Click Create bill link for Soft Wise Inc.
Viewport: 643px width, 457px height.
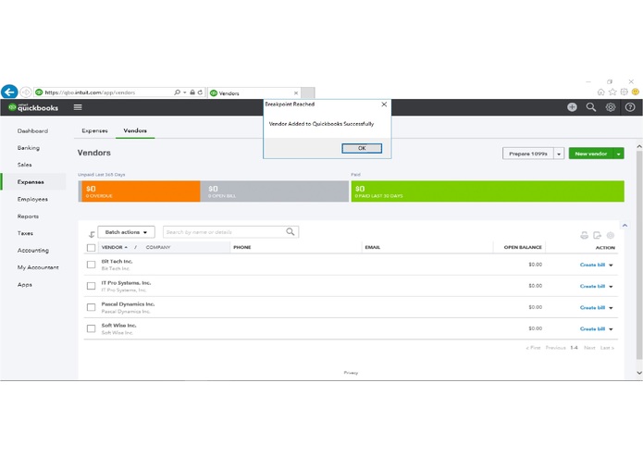point(592,328)
